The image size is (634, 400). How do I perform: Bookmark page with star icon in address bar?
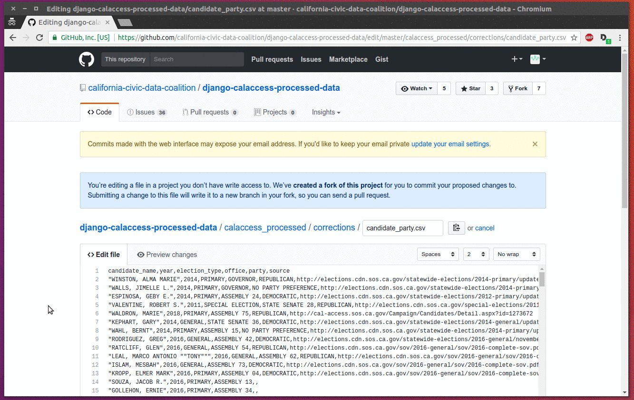click(574, 38)
